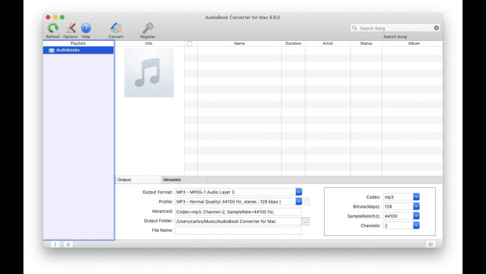This screenshot has width=486, height=274.
Task: Click the magnifier icon in the search box
Action: [355, 28]
